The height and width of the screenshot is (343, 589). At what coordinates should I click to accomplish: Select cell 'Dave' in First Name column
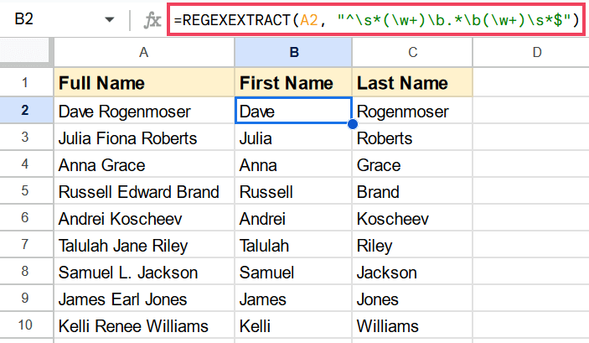click(x=293, y=111)
